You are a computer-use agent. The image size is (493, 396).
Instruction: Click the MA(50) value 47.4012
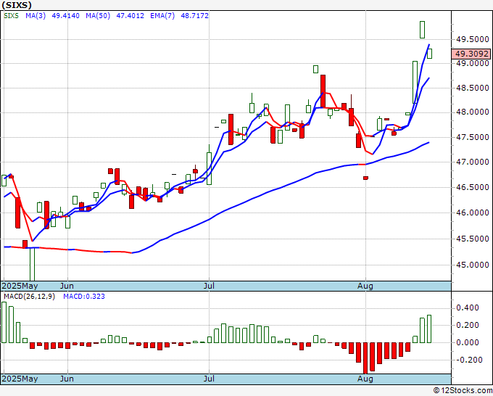pos(130,15)
